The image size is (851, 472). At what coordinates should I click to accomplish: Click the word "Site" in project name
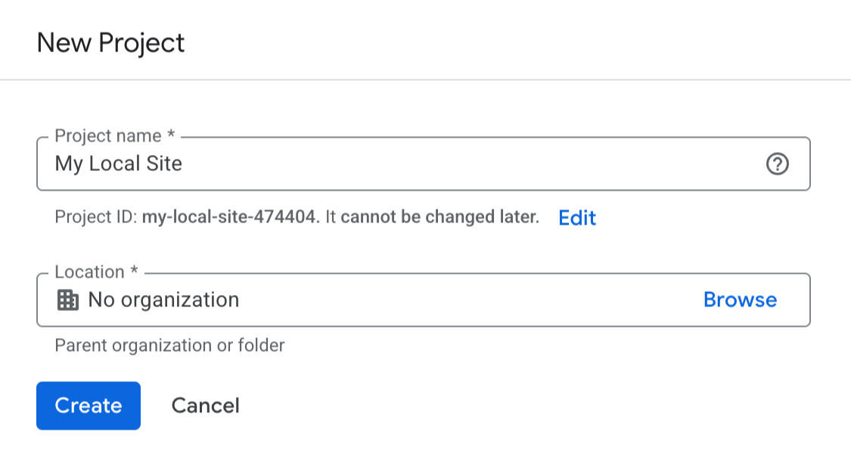[x=164, y=163]
